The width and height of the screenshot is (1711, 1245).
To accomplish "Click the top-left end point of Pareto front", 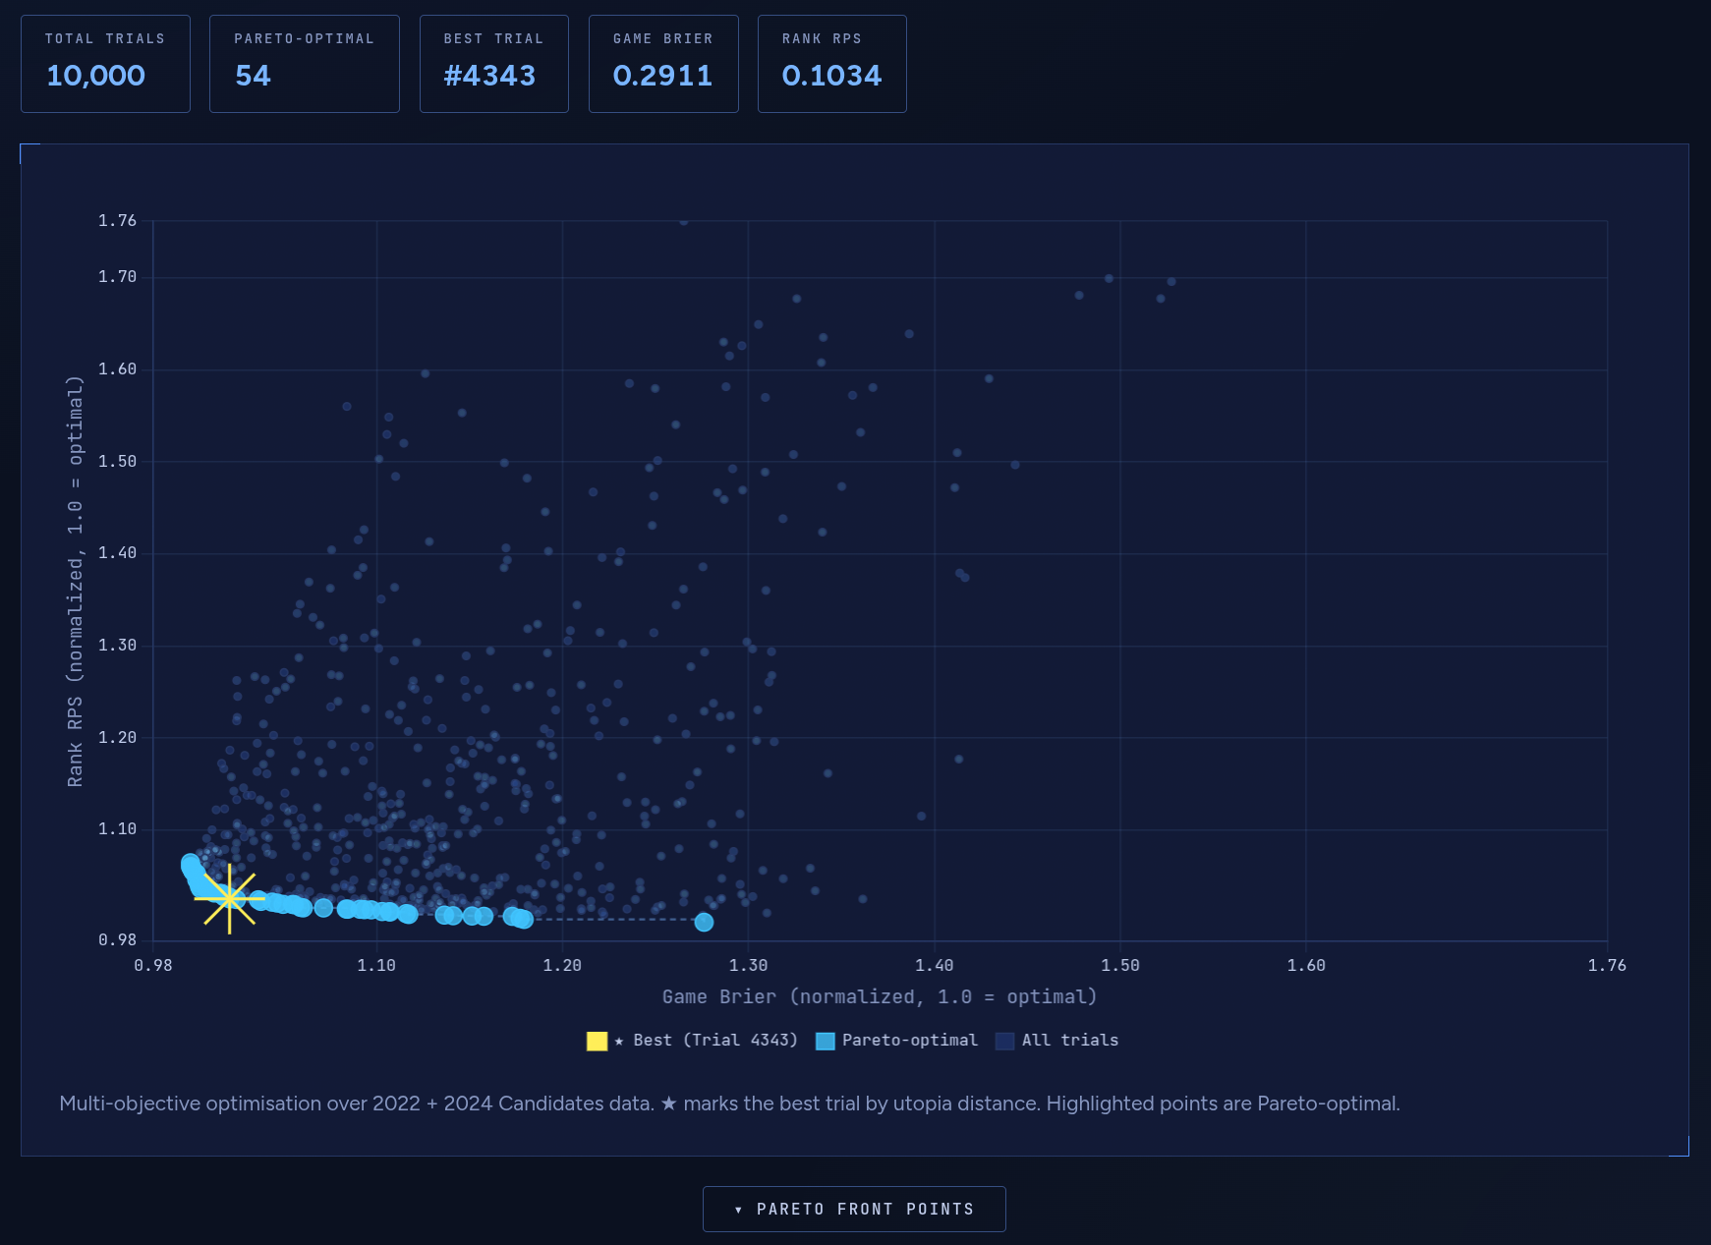I will click(x=190, y=863).
